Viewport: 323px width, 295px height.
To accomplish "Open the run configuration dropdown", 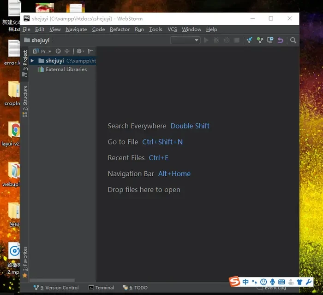I will click(185, 40).
